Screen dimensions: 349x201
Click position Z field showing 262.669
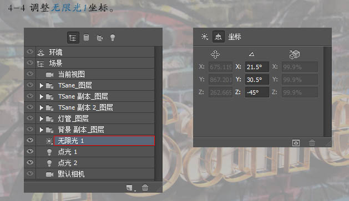(x=221, y=92)
